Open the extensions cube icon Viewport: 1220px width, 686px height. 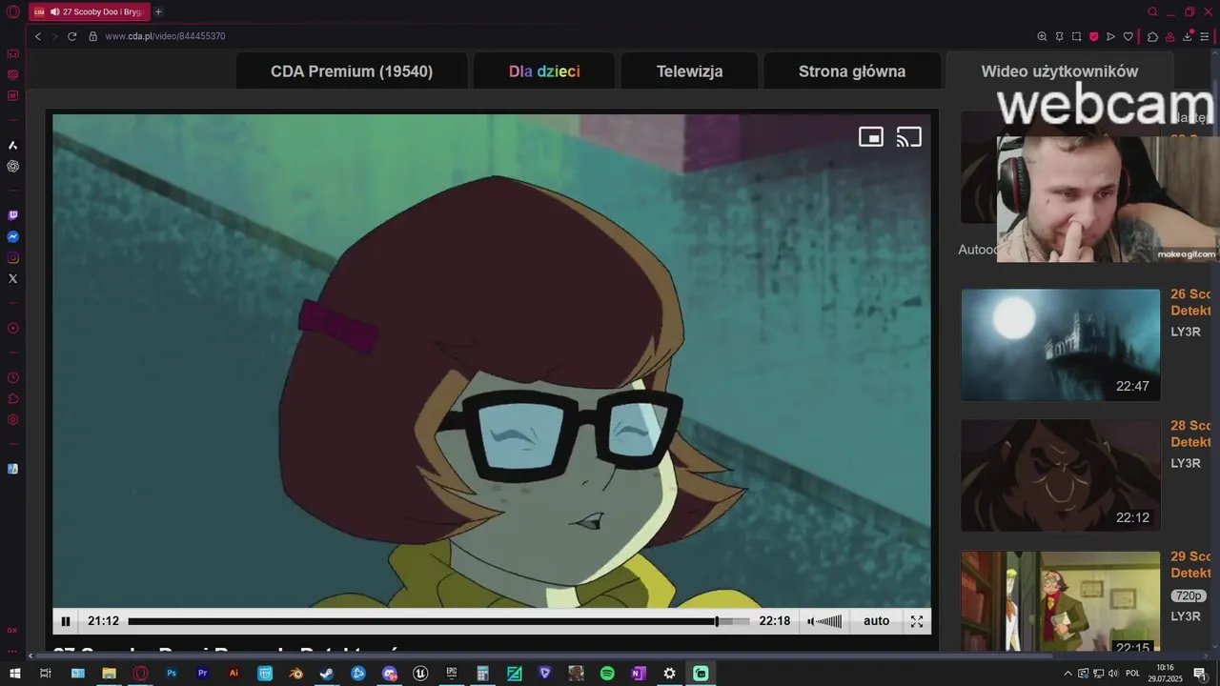click(x=1152, y=36)
